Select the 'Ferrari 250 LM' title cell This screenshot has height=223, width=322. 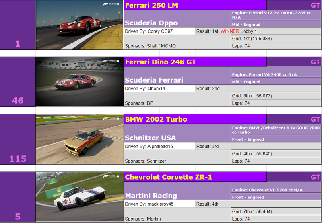pyautogui.click(x=195, y=5)
